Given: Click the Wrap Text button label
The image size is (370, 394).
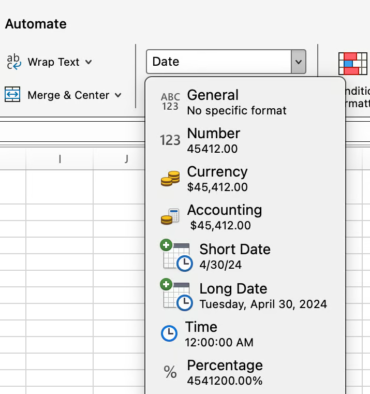Looking at the screenshot, I should (53, 62).
